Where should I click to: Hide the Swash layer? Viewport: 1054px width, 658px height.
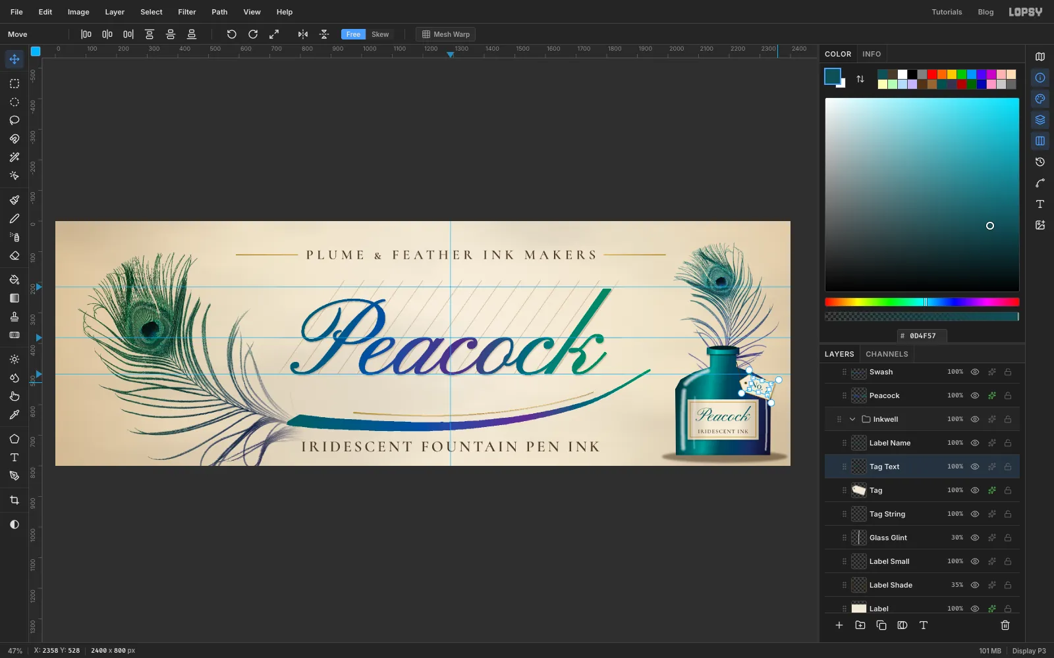click(975, 372)
